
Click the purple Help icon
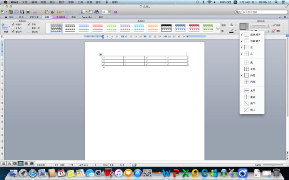pyautogui.click(x=116, y=12)
